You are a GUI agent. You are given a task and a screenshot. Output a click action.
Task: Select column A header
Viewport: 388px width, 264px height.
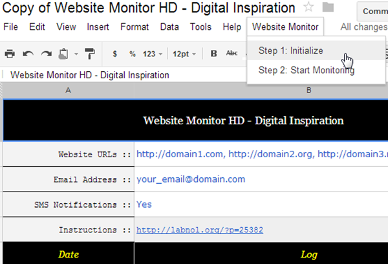[69, 91]
